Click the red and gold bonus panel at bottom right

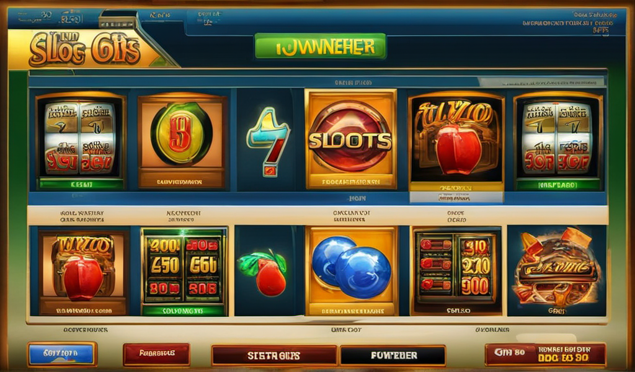click(x=546, y=354)
